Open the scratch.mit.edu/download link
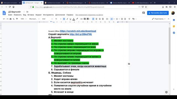Screen dimensions: 177x99 pyautogui.click(x=78, y=31)
